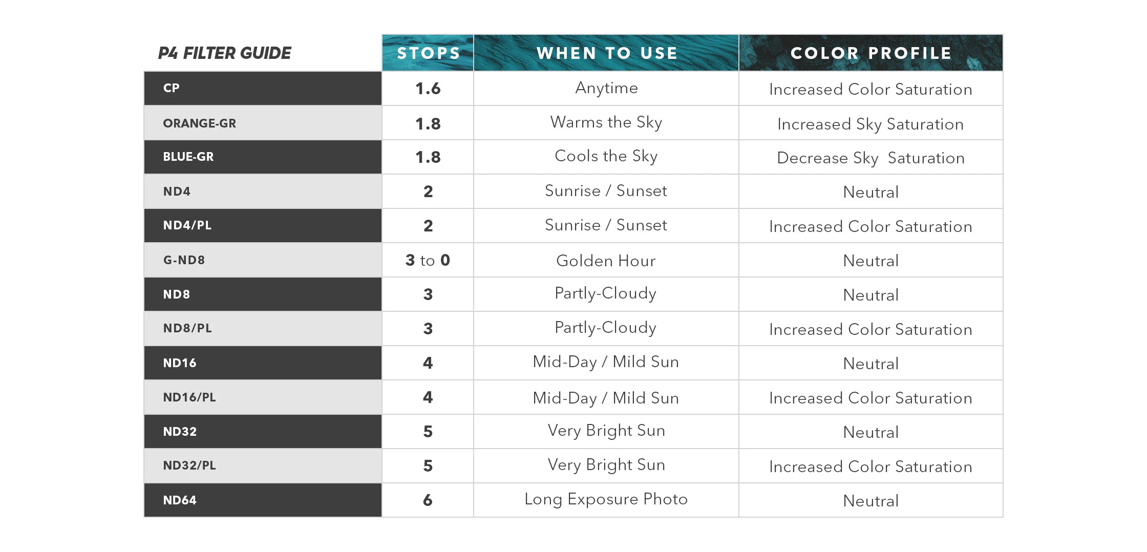This screenshot has height=552, width=1147.
Task: Click the 'Decrease Sky Saturation' cell
Action: click(x=870, y=157)
